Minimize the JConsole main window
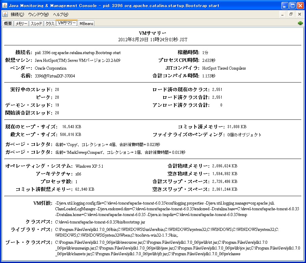The image size is (306, 263). click(285, 6)
